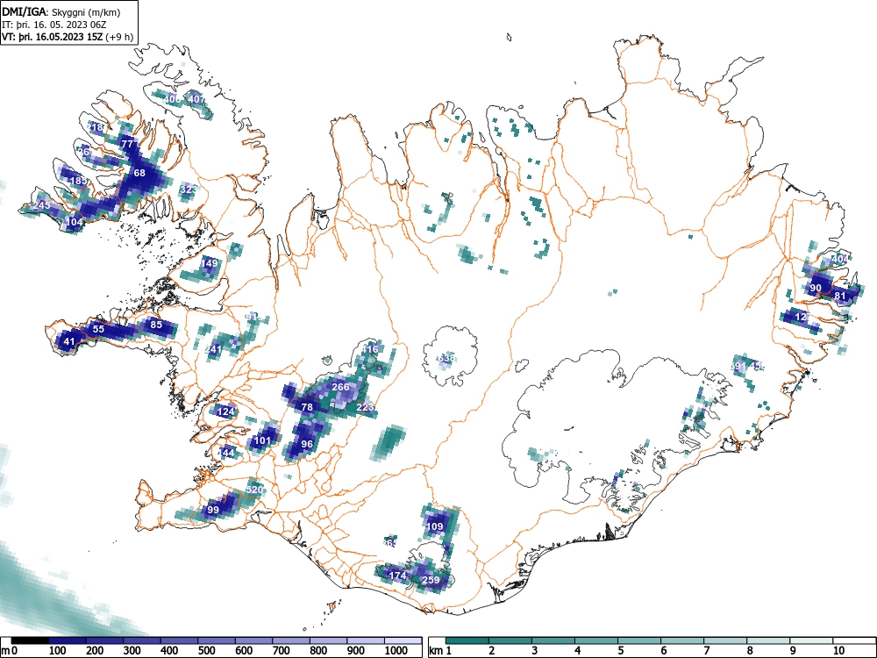
Task: Select the 'VT: þri. 16.05.2023 15Z (+9 h)' line
Action: coord(68,37)
